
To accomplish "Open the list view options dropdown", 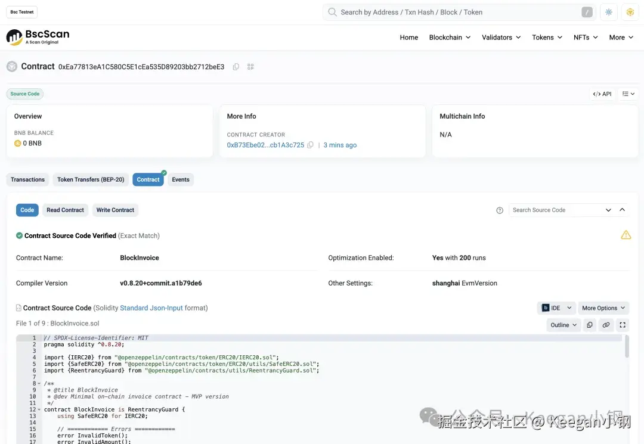I will [628, 94].
